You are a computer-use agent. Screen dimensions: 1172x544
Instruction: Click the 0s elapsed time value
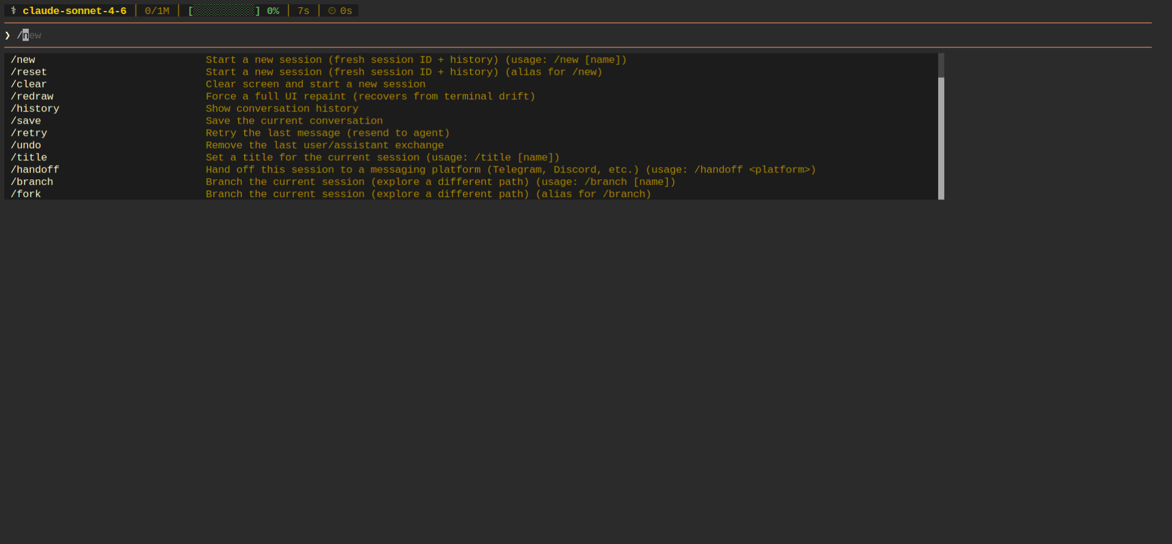346,11
